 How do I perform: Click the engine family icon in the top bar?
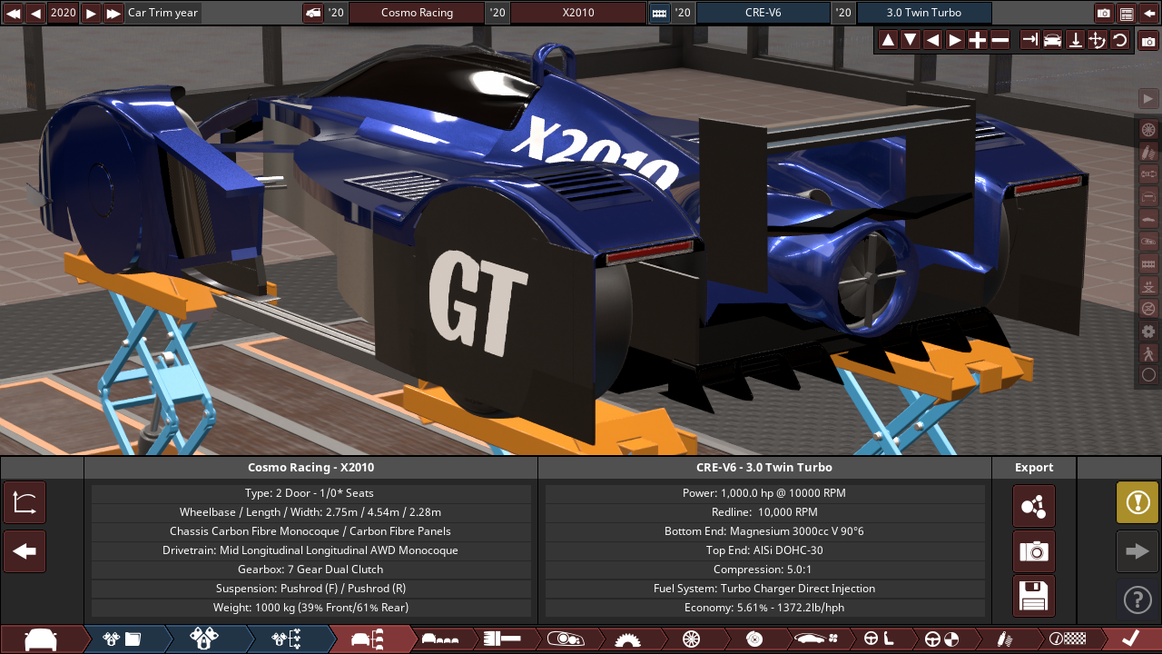click(x=660, y=13)
